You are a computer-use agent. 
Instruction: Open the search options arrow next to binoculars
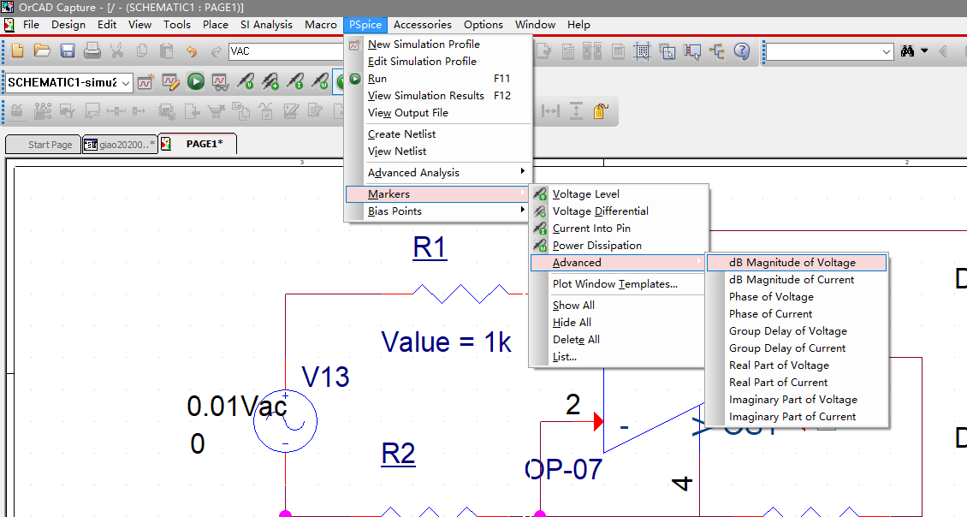pyautogui.click(x=924, y=51)
